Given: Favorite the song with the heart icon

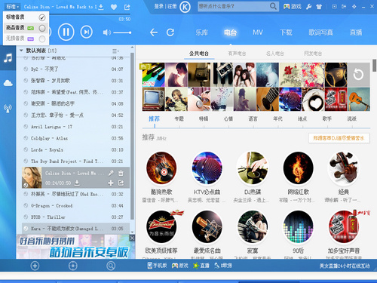Looking at the screenshot, I should click(114, 7).
